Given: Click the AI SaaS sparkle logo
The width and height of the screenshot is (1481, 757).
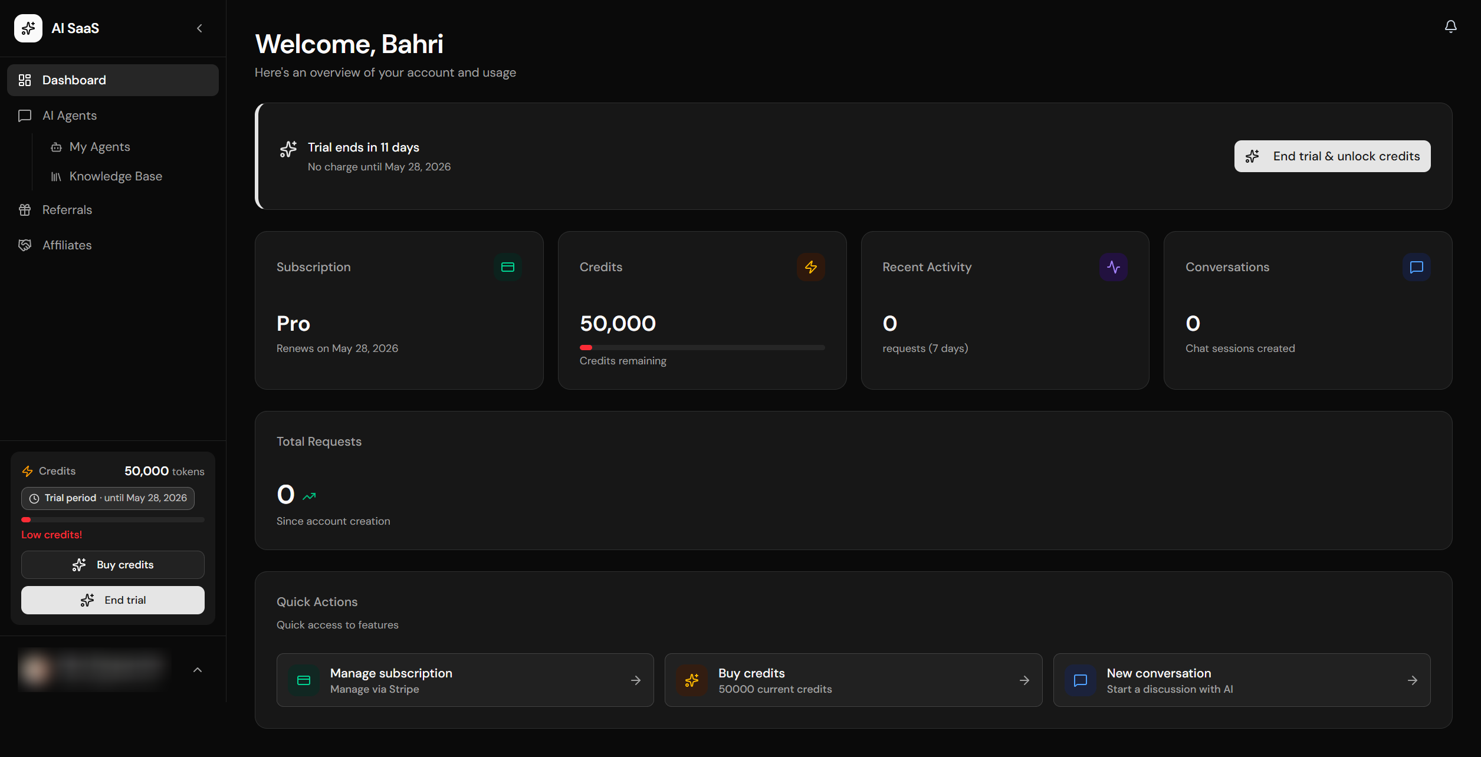Looking at the screenshot, I should [x=28, y=28].
